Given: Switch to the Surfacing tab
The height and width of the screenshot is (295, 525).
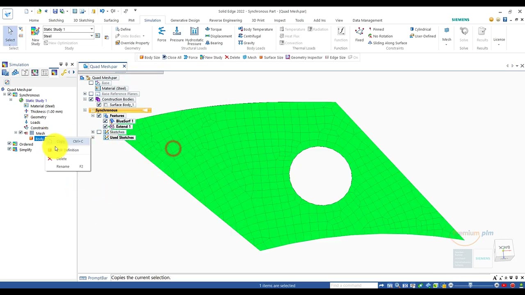Looking at the screenshot, I should 111,20.
